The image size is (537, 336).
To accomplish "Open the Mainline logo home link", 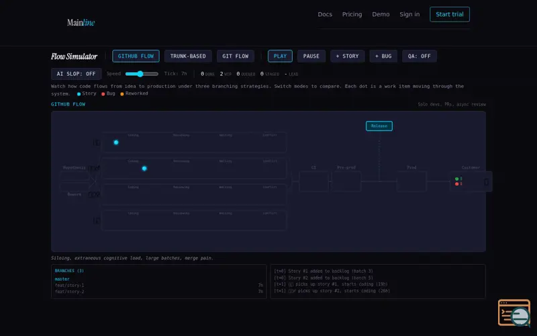I will pyautogui.click(x=81, y=23).
